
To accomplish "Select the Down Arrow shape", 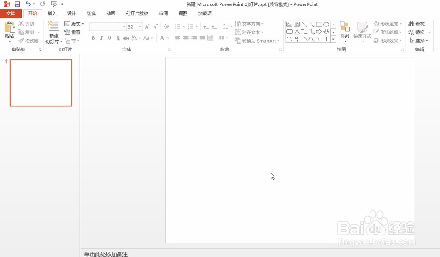I will (326, 32).
